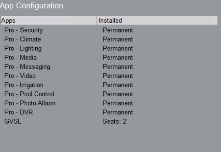
Task: Click Permanent status for Pro - DVR
Action: (x=118, y=112)
